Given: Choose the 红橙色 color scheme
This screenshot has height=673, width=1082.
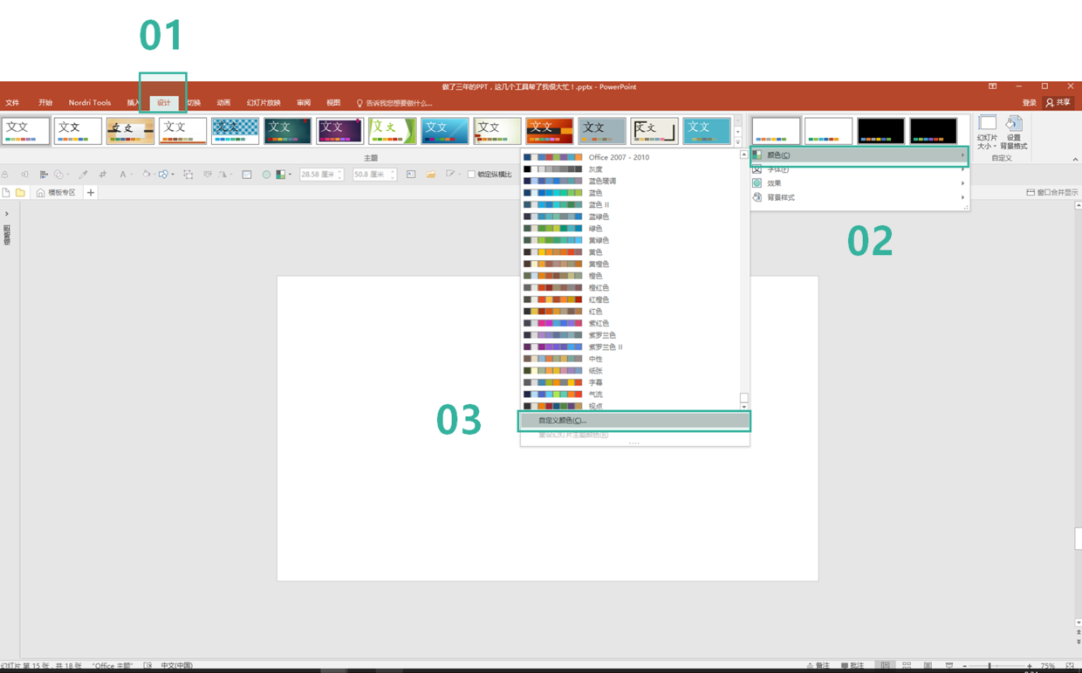Looking at the screenshot, I should tap(630, 299).
